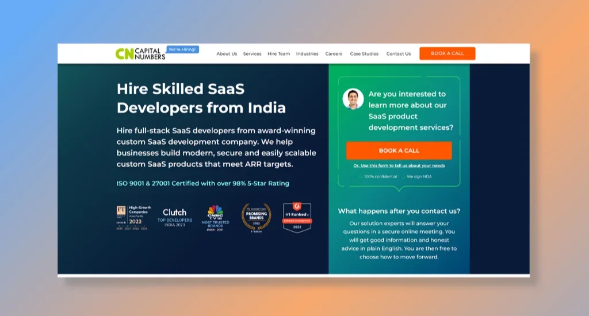
Task: Click the Capital Numbers CN logo
Action: pos(140,53)
